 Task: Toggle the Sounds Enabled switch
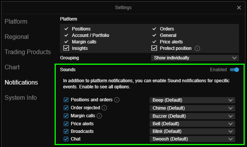(234, 70)
